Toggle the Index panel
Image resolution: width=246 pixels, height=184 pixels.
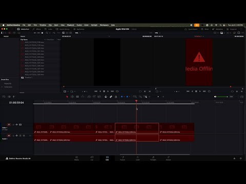(48, 29)
